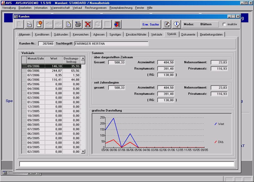Click the exit door icon
The height and width of the screenshot is (182, 254).
(x=117, y=24)
